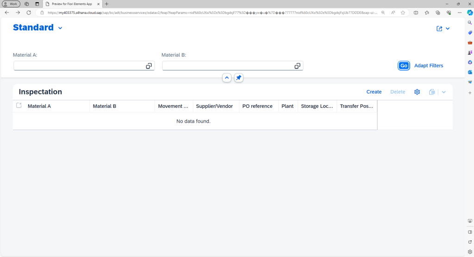Open Adapt Filters dialog
Screen dimensions: 474x257
click(428, 66)
